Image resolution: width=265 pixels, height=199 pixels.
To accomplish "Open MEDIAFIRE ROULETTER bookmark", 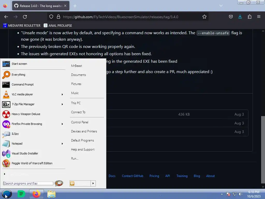I will (x=22, y=26).
